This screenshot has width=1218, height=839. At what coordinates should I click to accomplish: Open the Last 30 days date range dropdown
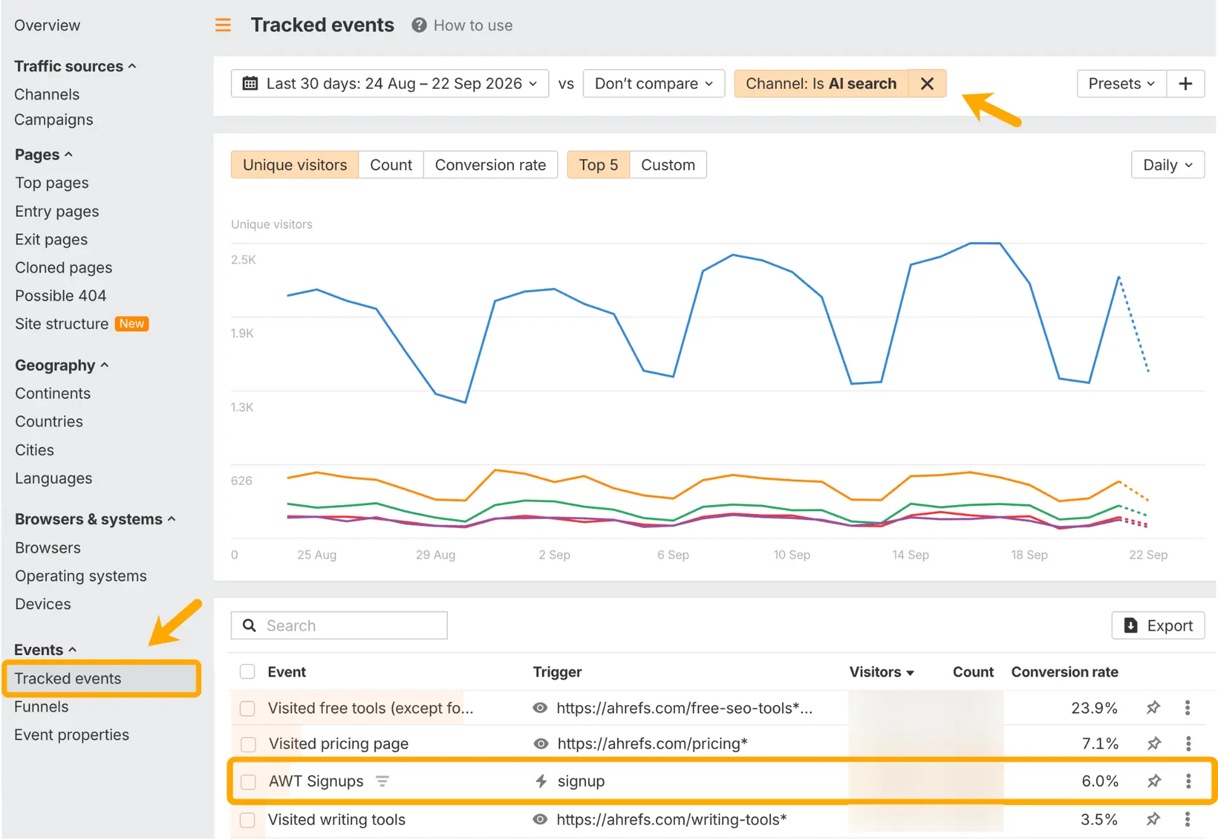(x=390, y=84)
